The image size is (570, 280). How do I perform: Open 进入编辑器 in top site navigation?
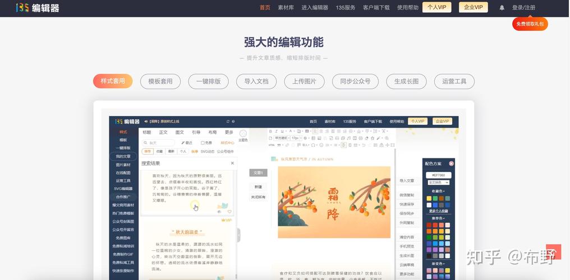click(315, 8)
